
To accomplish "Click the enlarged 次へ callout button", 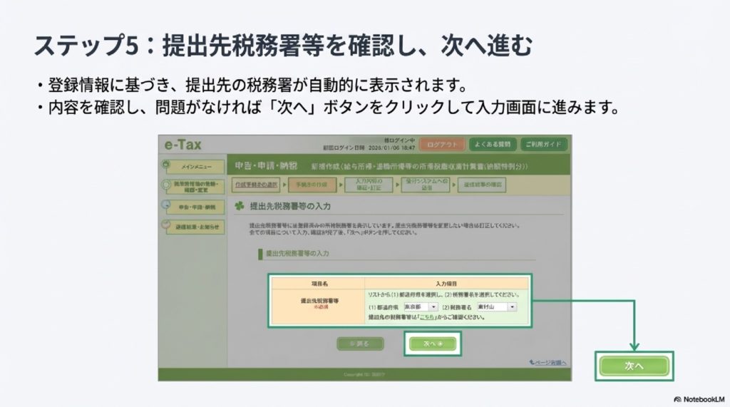I will [x=634, y=366].
